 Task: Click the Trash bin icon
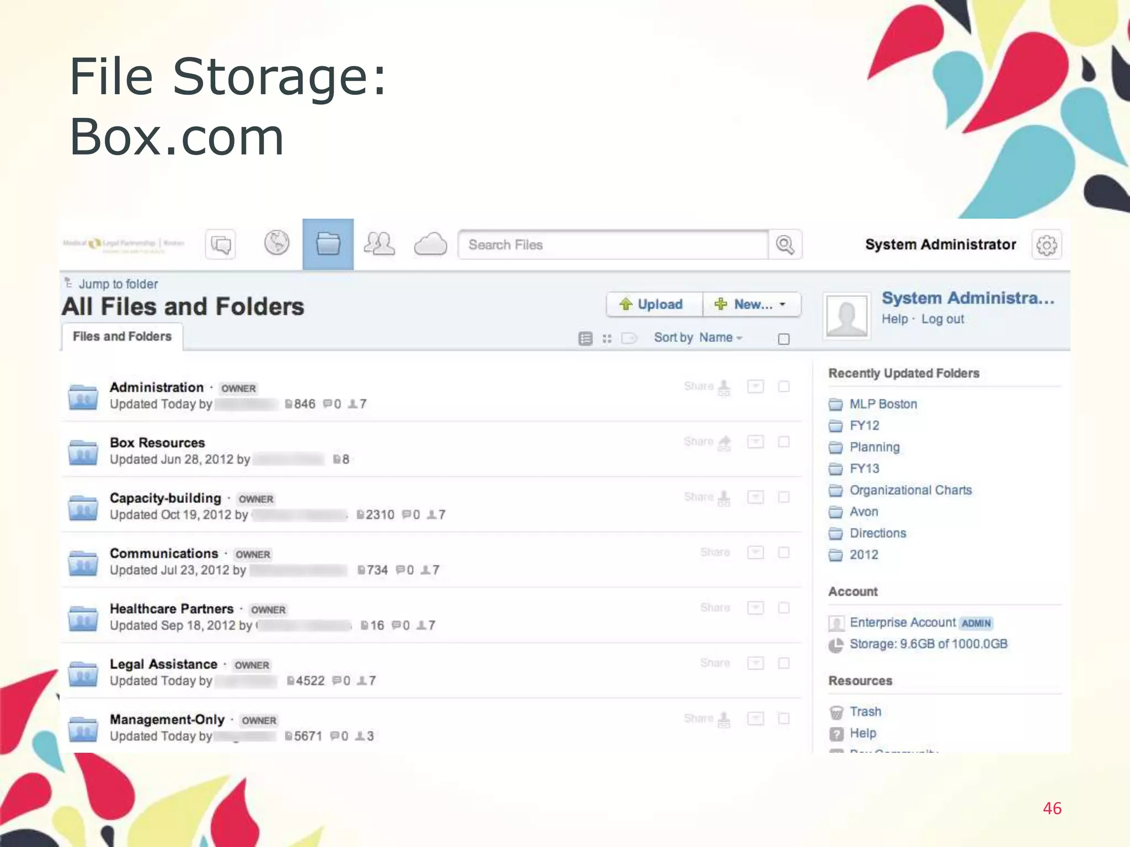(x=836, y=712)
